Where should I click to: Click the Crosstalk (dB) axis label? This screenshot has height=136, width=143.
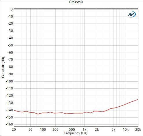point(3,67)
